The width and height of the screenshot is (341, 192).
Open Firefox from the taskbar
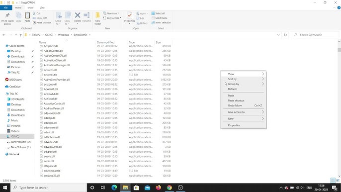click(158, 188)
